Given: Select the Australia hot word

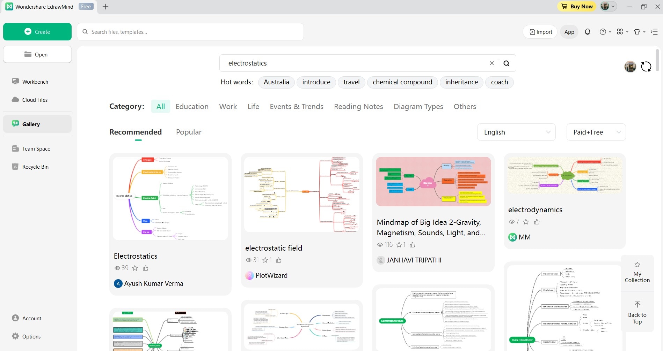Looking at the screenshot, I should tap(276, 82).
